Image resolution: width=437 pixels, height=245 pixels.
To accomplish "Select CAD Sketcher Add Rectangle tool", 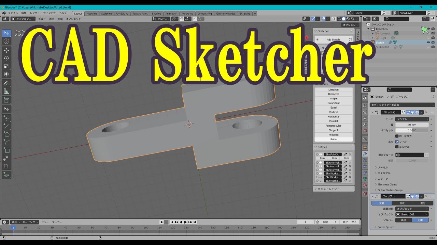I will point(6,150).
